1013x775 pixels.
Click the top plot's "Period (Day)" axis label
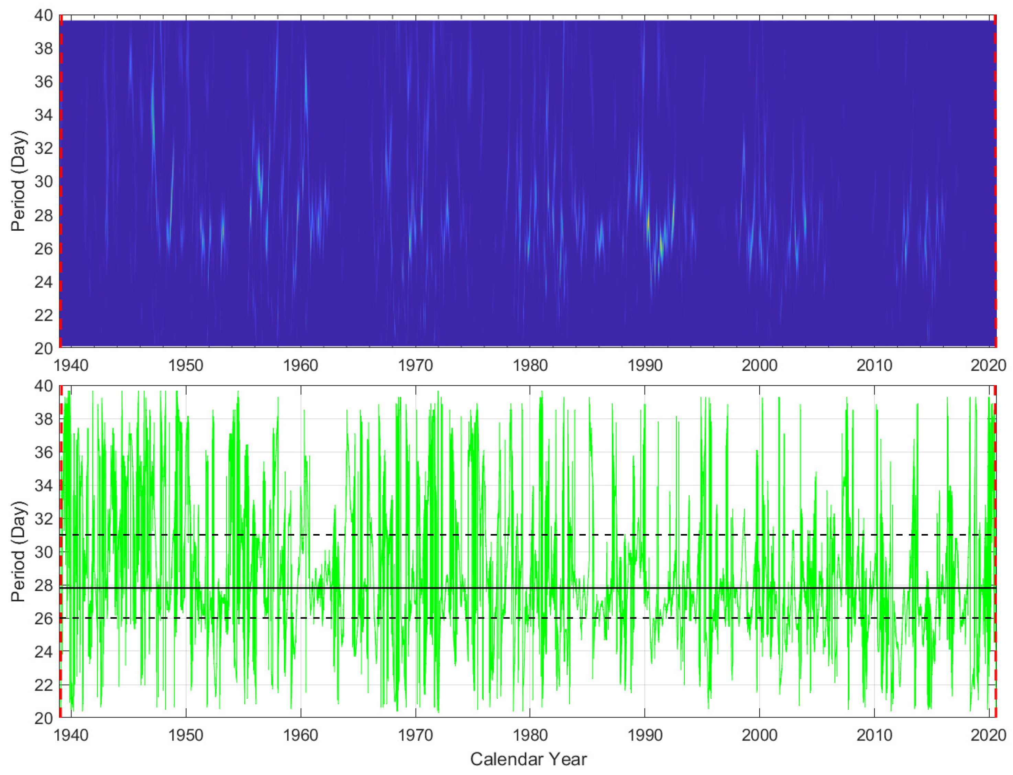(x=19, y=181)
